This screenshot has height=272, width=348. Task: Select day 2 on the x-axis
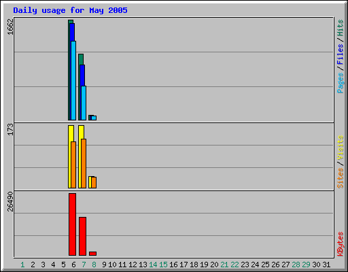(x=33, y=265)
